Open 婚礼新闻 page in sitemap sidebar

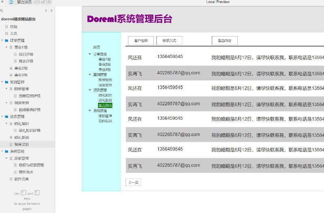pos(21,138)
